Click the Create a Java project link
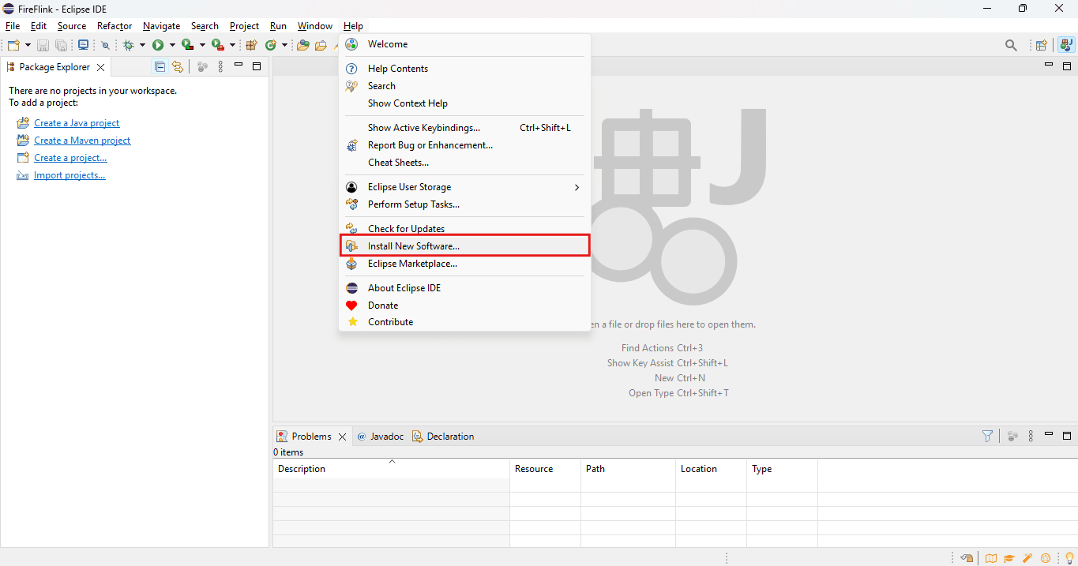 click(77, 123)
